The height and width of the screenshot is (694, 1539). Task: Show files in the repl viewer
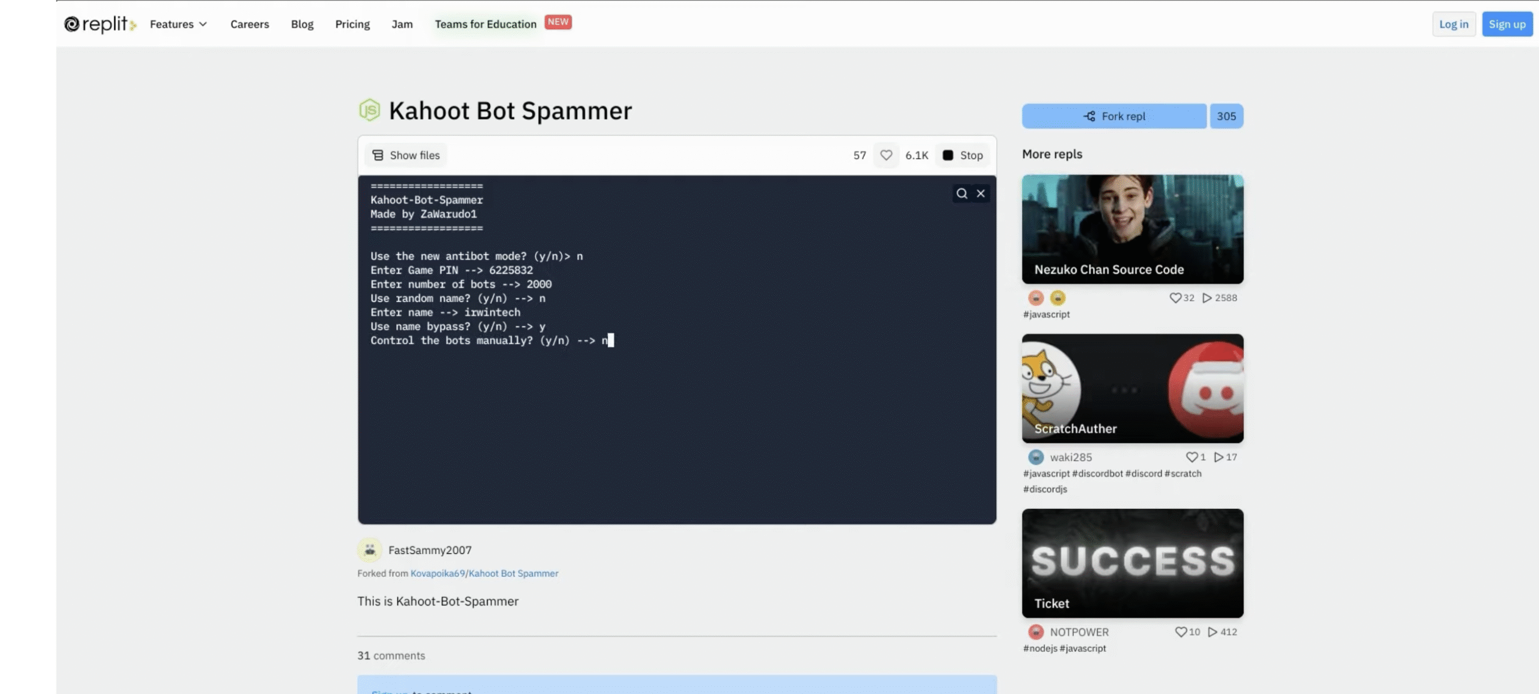(406, 155)
